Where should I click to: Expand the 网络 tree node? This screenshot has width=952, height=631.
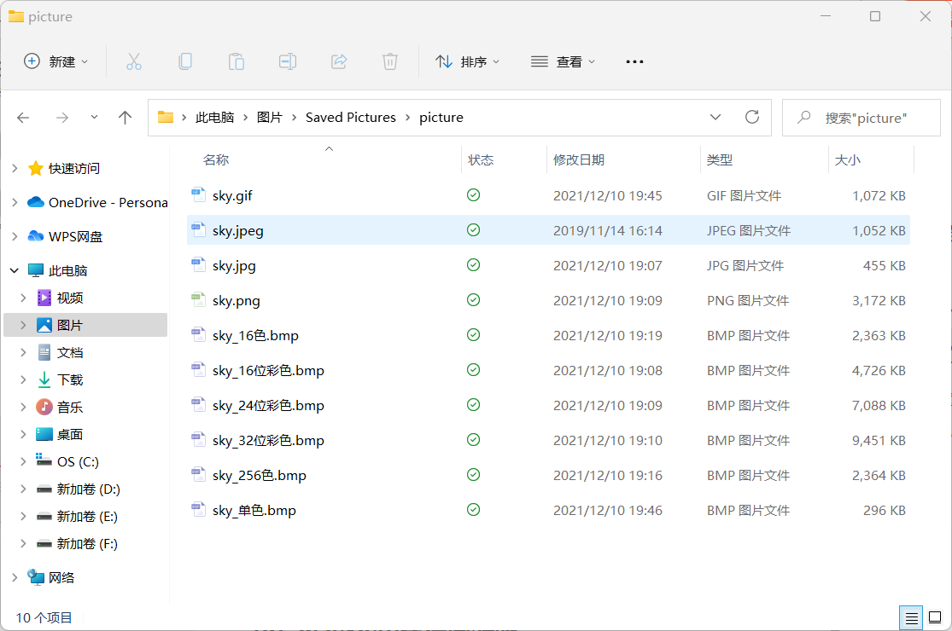click(15, 577)
